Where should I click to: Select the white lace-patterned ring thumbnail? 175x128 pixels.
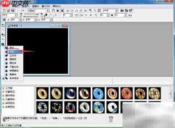pos(42,107)
